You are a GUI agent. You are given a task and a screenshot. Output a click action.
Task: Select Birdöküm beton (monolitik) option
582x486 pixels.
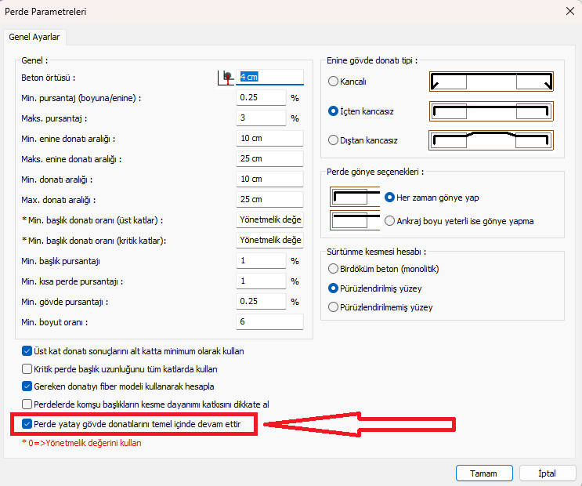coord(334,269)
